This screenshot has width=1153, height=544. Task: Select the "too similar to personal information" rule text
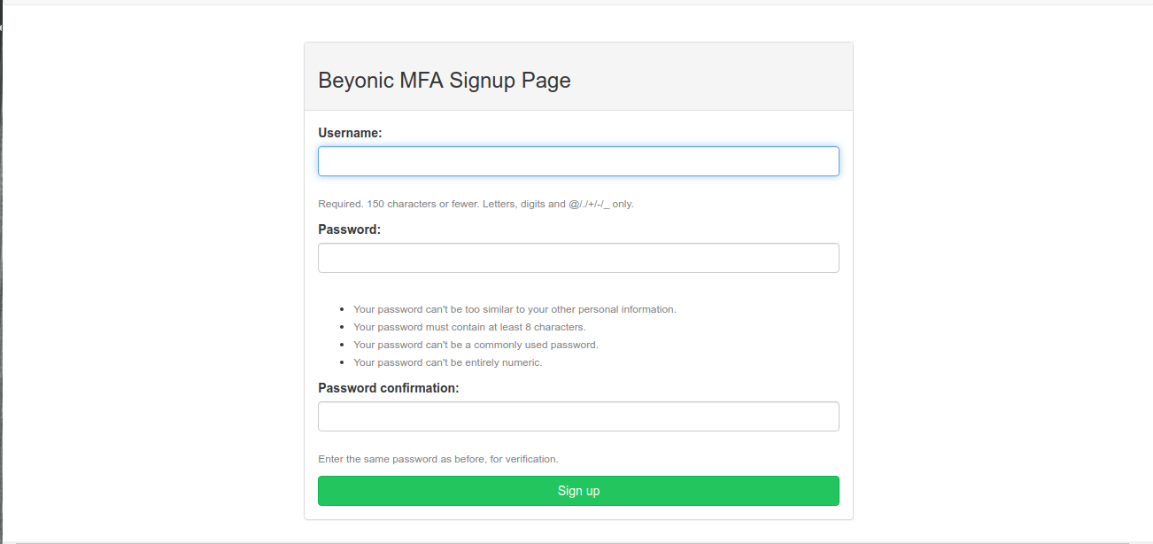pos(515,309)
